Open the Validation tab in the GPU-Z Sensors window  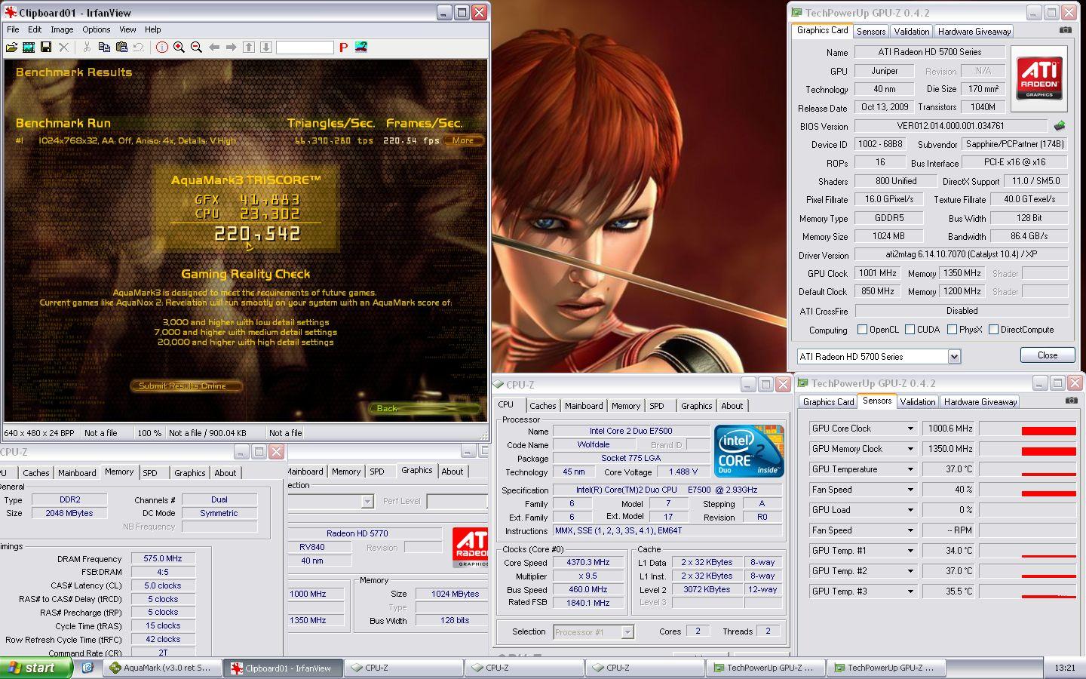tap(918, 402)
